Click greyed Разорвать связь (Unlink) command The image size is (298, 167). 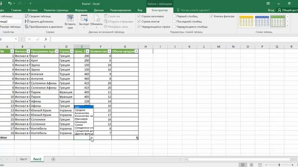(x=116, y=27)
